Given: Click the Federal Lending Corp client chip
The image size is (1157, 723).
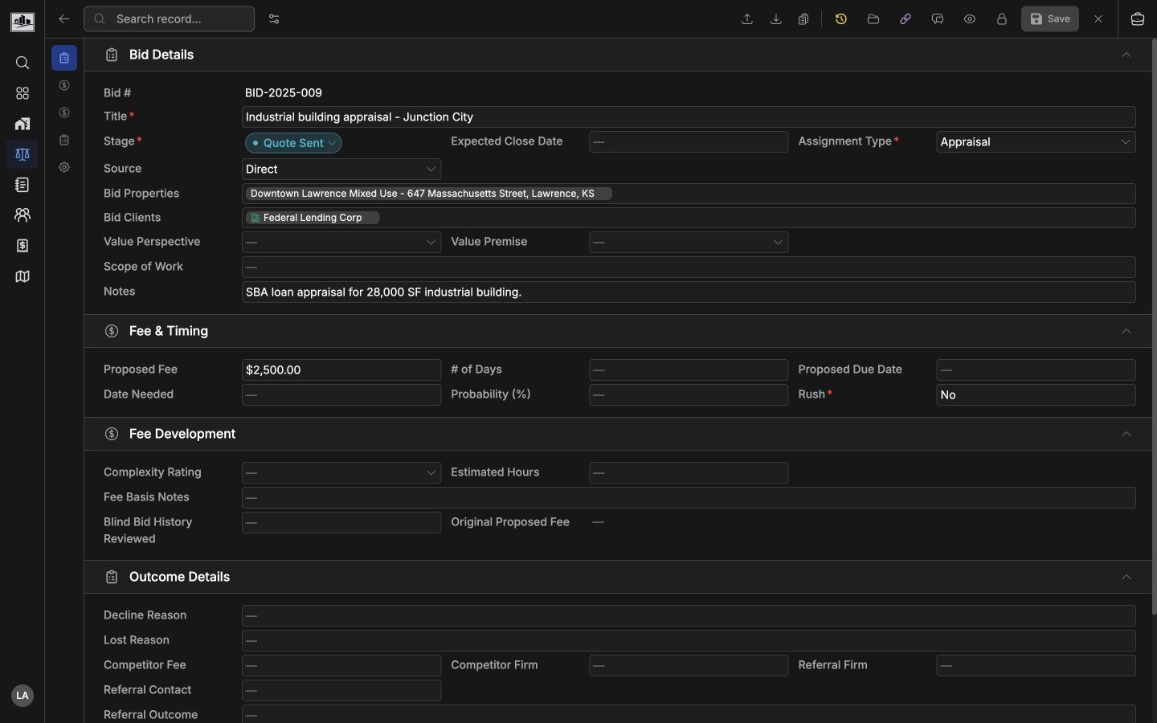Looking at the screenshot, I should coord(313,219).
